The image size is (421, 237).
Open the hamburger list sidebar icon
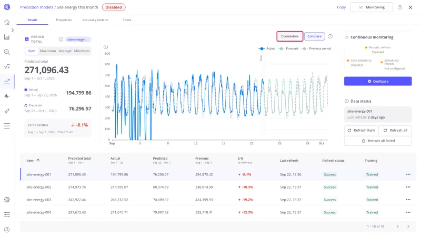[x=7, y=126]
